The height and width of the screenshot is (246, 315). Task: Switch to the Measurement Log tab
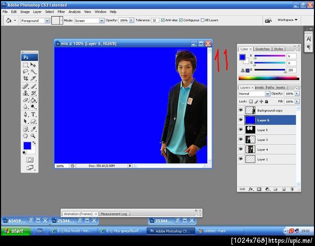pos(114,214)
